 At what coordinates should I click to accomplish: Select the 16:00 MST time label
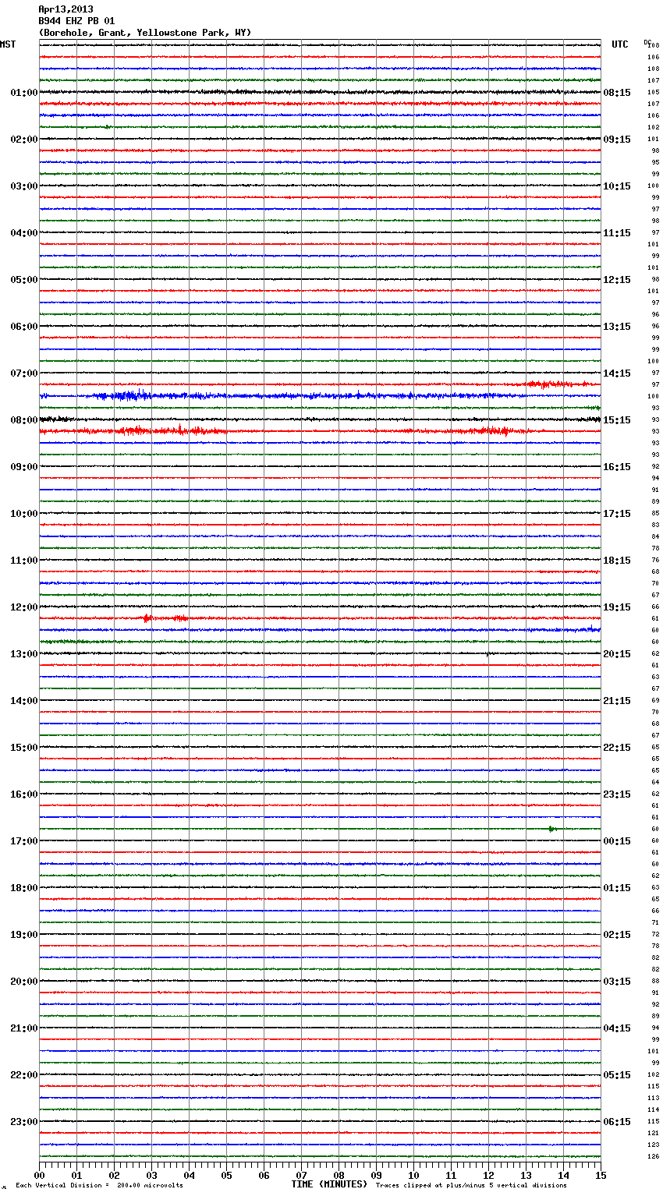click(x=24, y=794)
